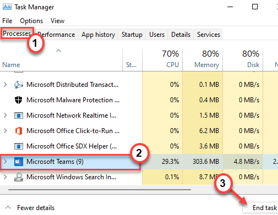
Task: Click the 4.8 MB/s disk value
Action: [247, 162]
